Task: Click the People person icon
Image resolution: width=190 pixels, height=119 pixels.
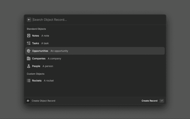Action: point(29,66)
